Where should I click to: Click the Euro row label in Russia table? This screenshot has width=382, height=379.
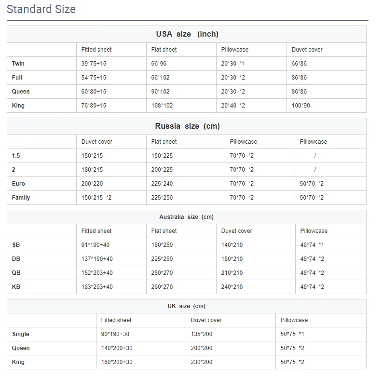18,184
